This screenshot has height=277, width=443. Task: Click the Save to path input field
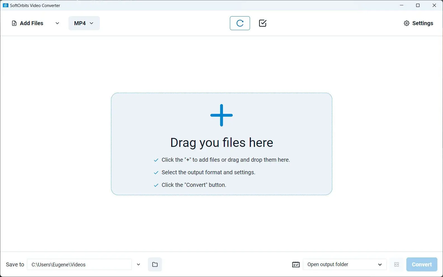[79, 264]
